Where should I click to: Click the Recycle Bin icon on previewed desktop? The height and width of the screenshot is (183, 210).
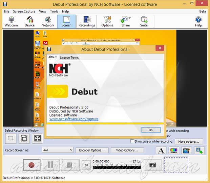[38, 84]
